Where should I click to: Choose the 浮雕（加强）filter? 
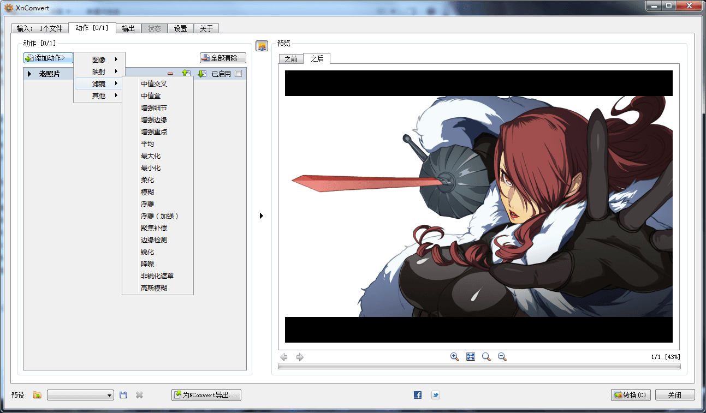tap(158, 216)
